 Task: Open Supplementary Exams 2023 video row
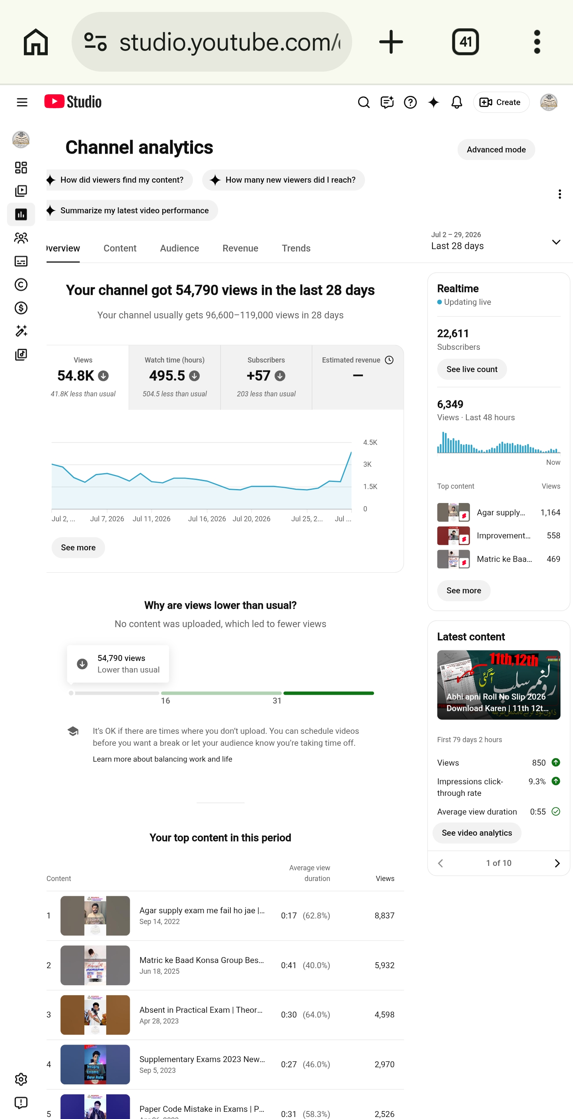tap(225, 1064)
